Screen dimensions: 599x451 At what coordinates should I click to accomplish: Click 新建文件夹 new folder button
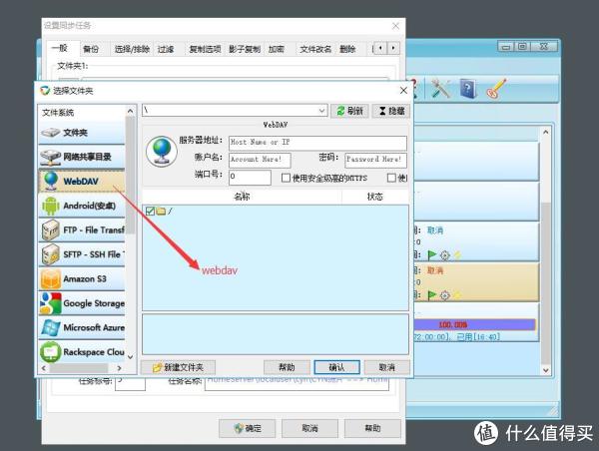coord(178,367)
